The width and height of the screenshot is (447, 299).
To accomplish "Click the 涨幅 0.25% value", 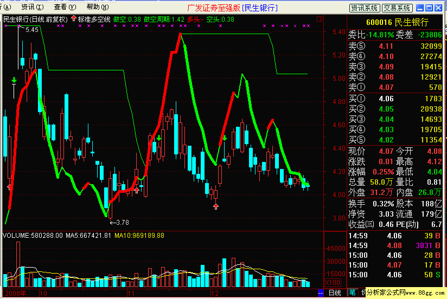I will (x=383, y=172).
